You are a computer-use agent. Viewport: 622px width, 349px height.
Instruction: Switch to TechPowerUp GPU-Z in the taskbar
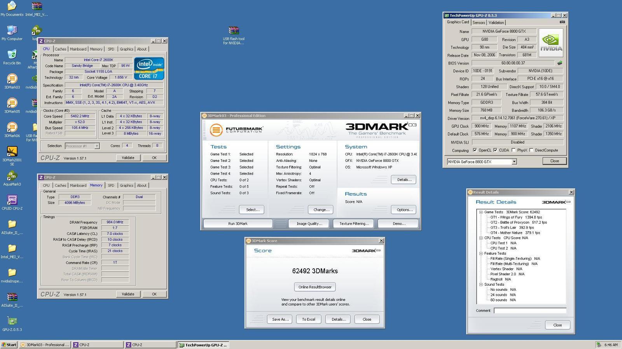point(203,345)
